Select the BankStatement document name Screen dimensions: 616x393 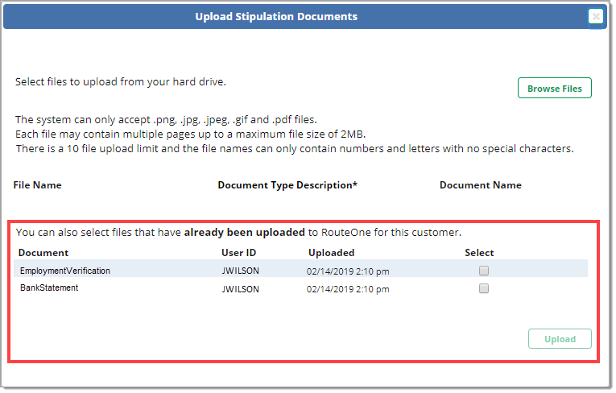click(49, 288)
